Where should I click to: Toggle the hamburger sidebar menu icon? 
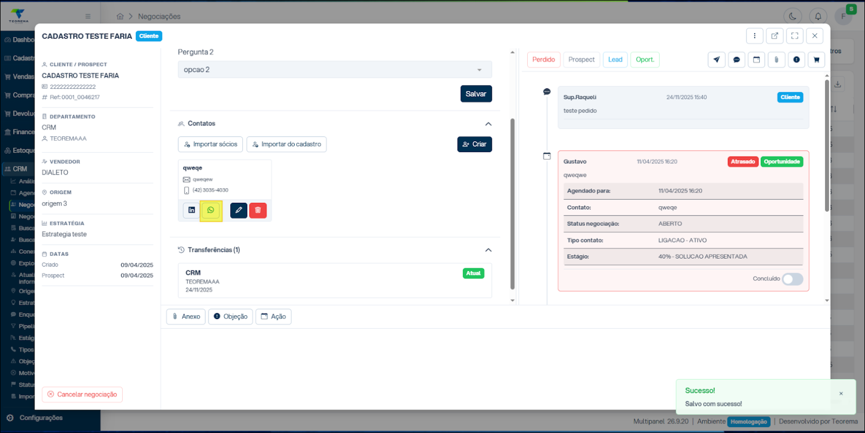click(88, 16)
